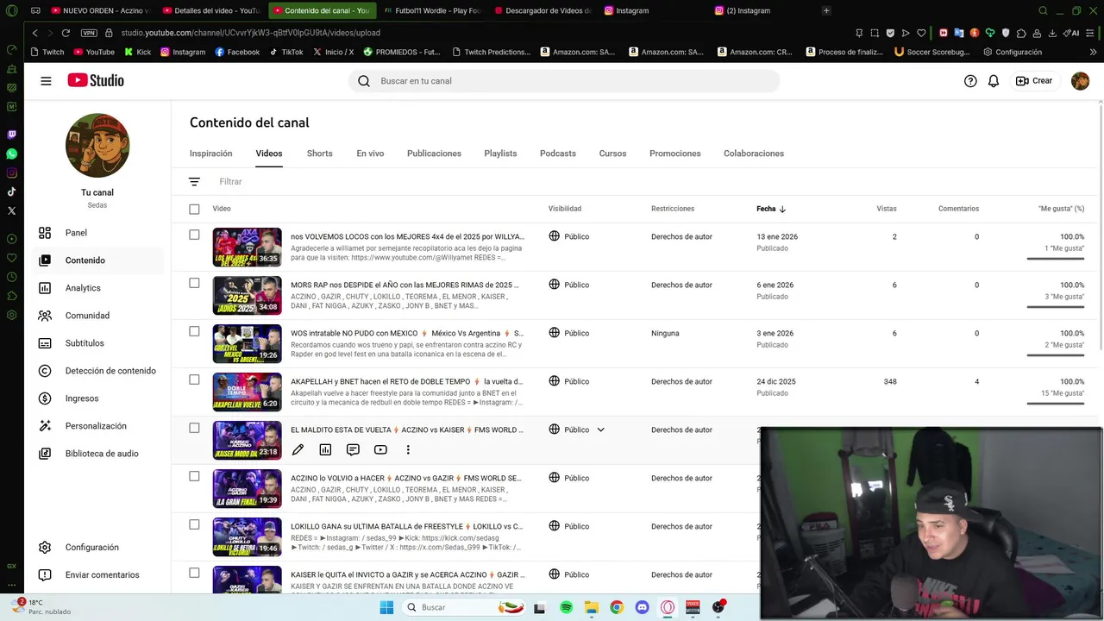Check the select-all videos checkbox

194,209
